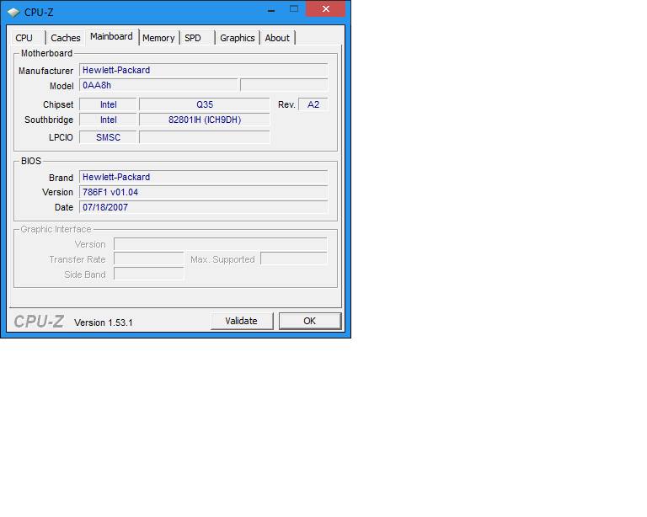Click the Transfer Rate label
The width and height of the screenshot is (647, 517).
[78, 259]
